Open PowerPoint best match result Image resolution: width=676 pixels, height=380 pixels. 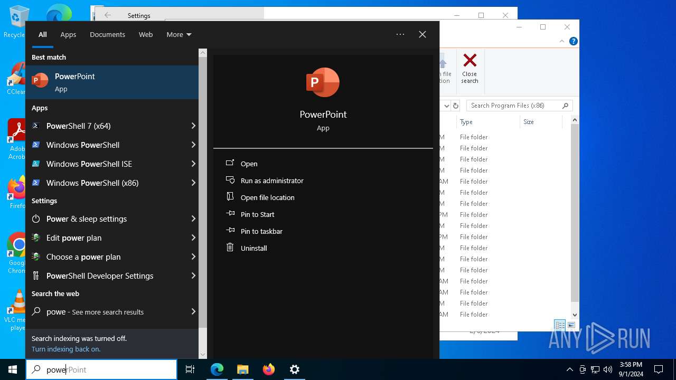(x=112, y=82)
